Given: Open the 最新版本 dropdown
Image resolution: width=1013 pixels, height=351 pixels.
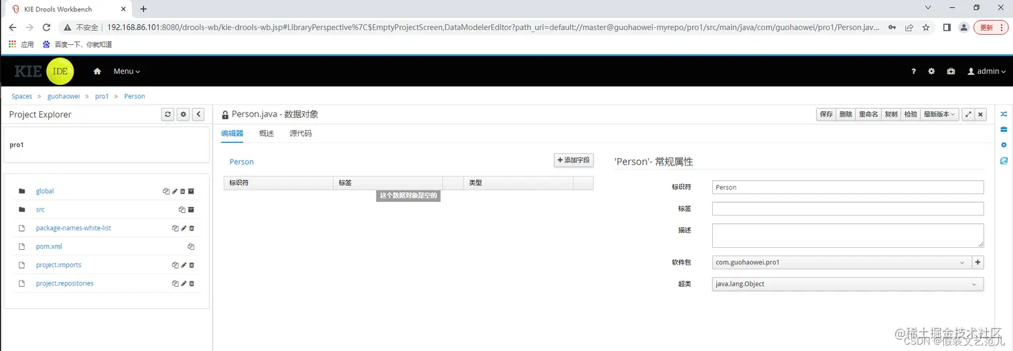Looking at the screenshot, I should pyautogui.click(x=940, y=115).
